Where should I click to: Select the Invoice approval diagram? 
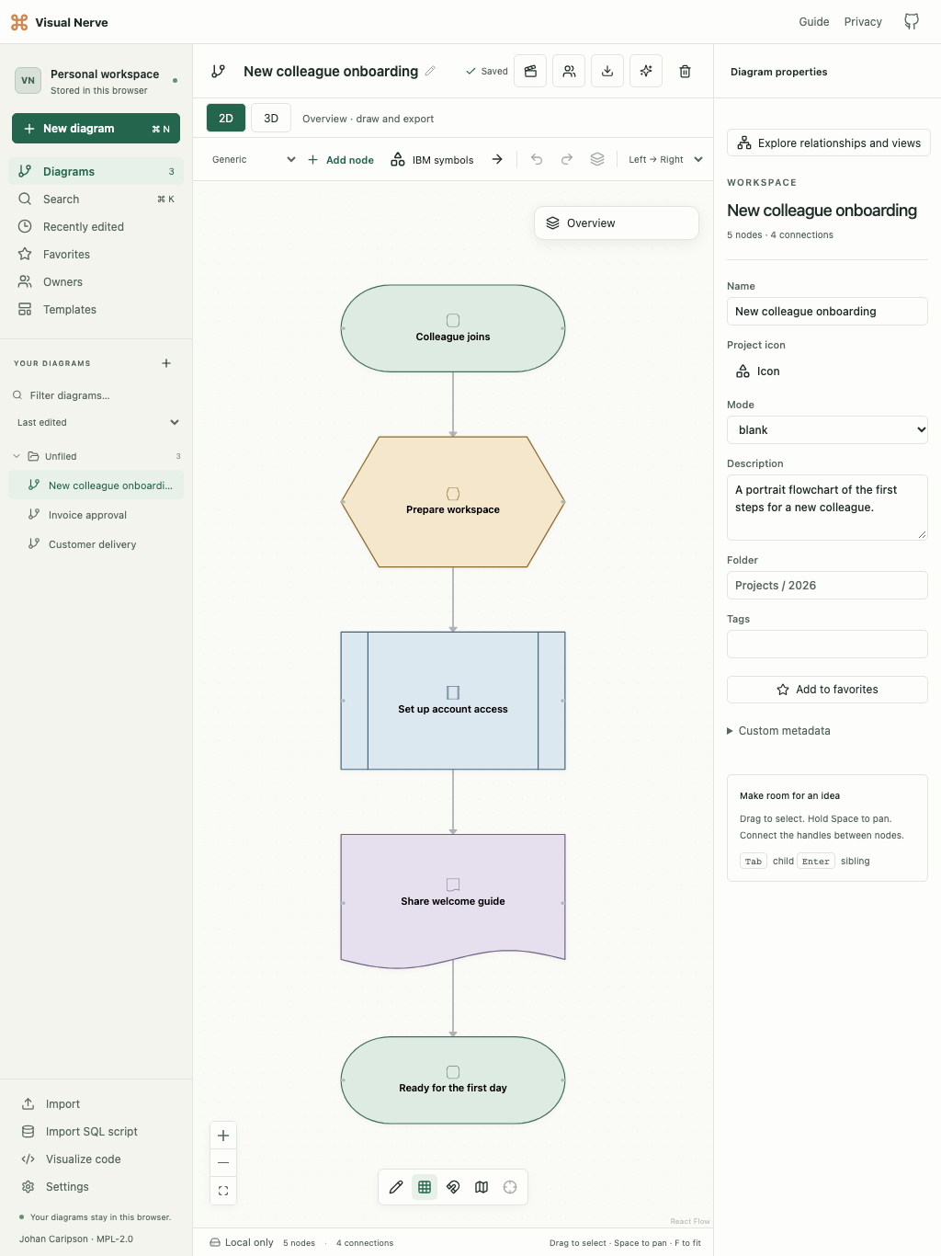[96, 515]
